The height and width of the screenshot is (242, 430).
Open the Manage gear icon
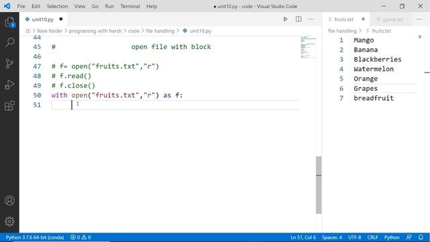point(9,221)
